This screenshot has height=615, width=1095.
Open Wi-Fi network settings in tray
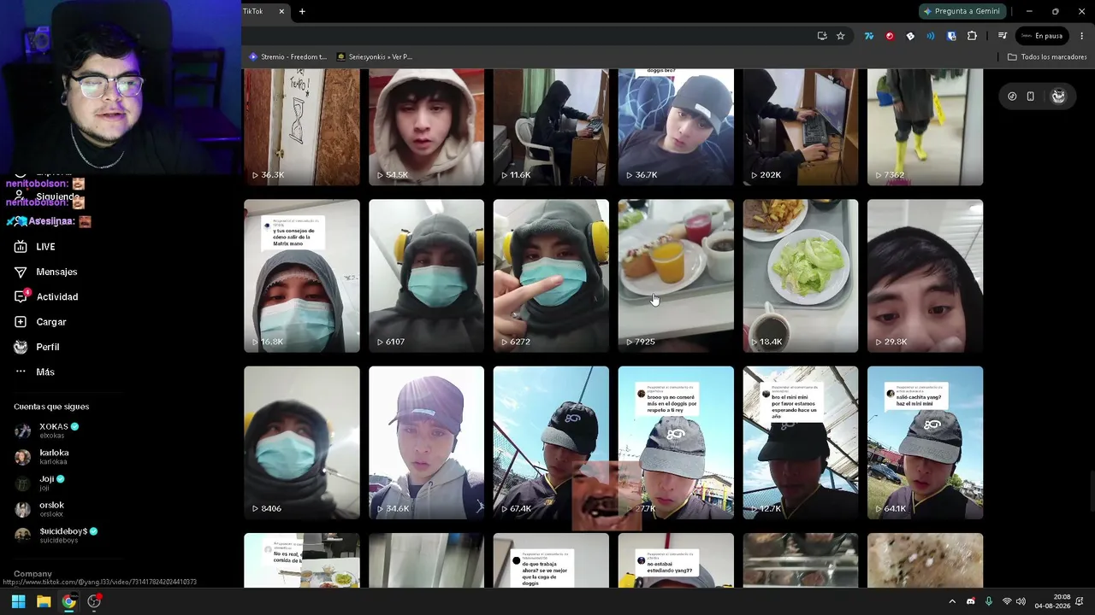(1007, 601)
